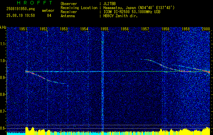Click the 1.0 frequency axis label

(3, 61)
